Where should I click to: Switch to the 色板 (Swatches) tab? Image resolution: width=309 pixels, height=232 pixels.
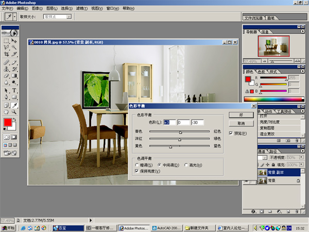click(x=262, y=72)
